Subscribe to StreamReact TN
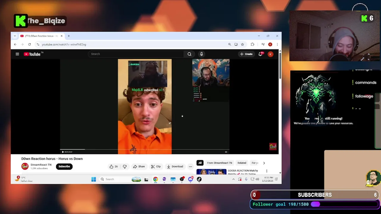Image resolution: width=381 pixels, height=214 pixels. (x=64, y=166)
